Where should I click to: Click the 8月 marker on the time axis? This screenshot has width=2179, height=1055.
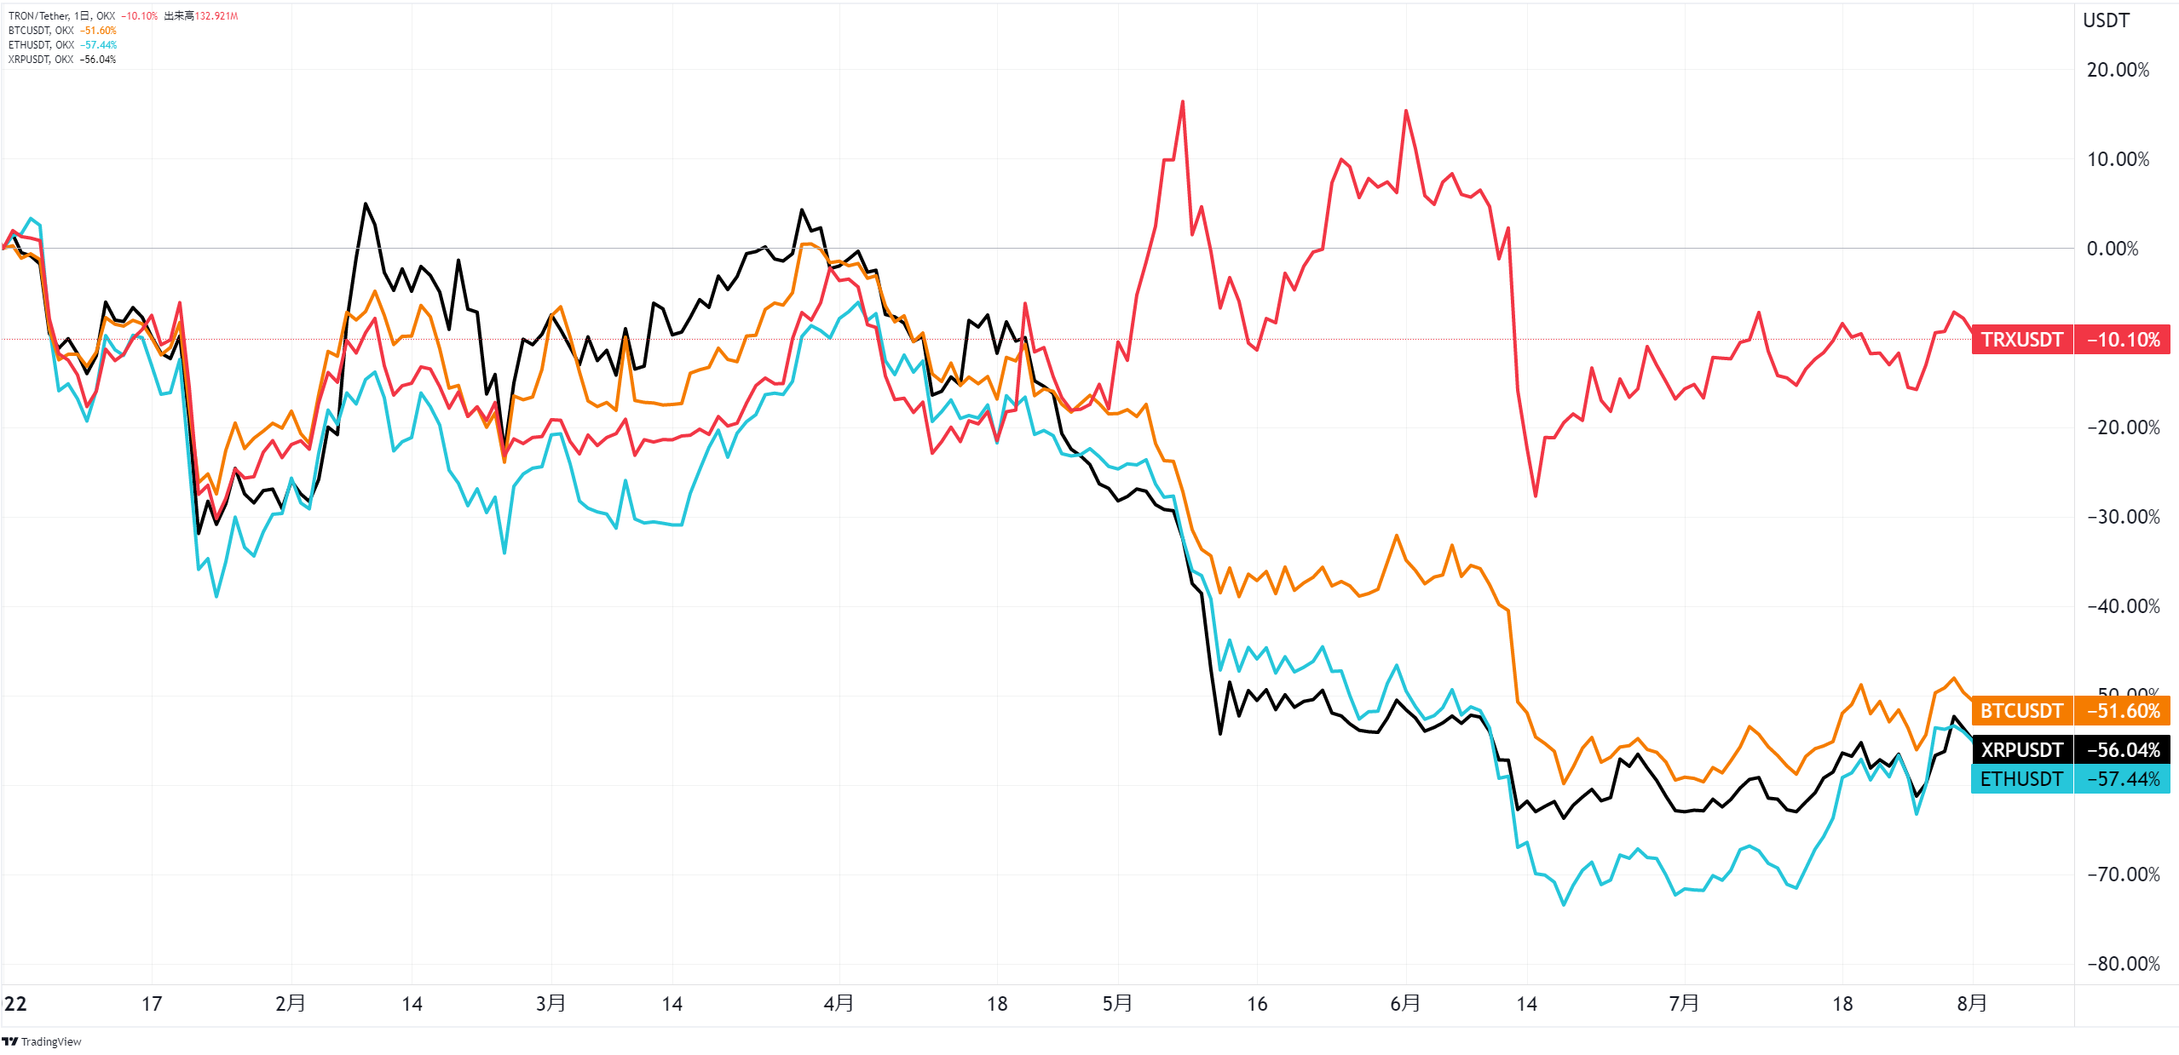click(x=1972, y=1004)
